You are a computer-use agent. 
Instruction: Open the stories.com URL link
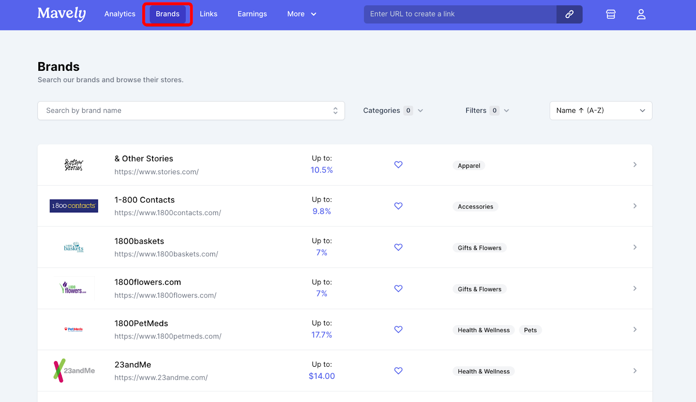(157, 172)
